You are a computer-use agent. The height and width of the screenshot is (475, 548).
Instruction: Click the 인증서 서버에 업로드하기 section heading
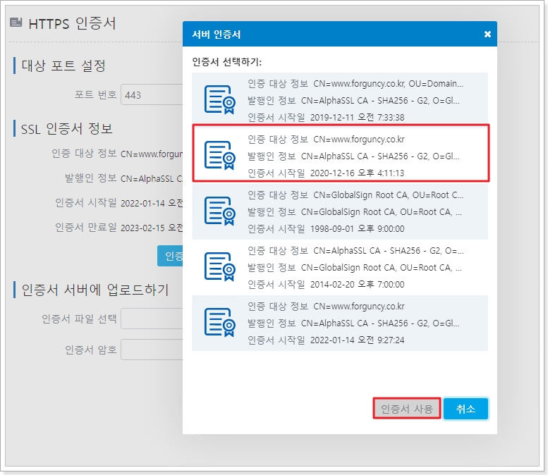[x=95, y=290]
